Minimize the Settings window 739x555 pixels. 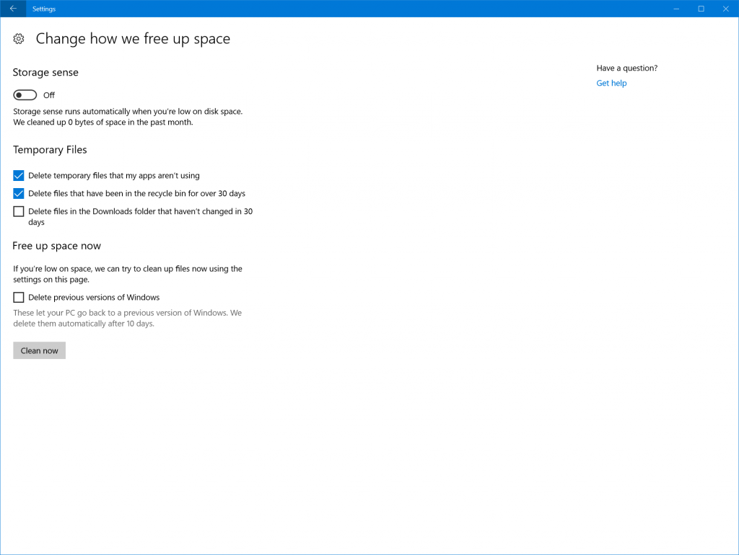click(675, 9)
